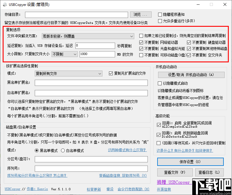Minimize the USBCopyer settings window
This screenshot has width=232, height=195.
pos(198,5)
